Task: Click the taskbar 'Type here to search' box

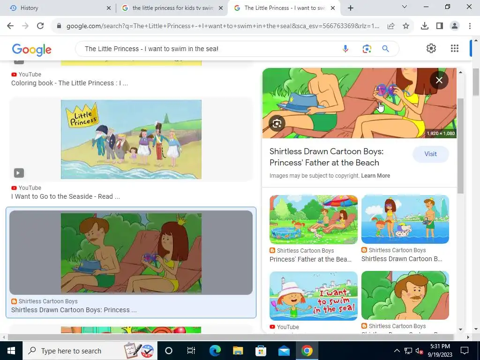Action: tap(90, 351)
